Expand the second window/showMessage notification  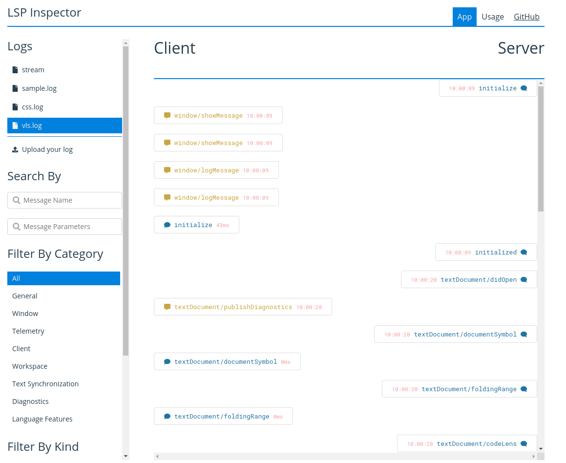[x=218, y=143]
